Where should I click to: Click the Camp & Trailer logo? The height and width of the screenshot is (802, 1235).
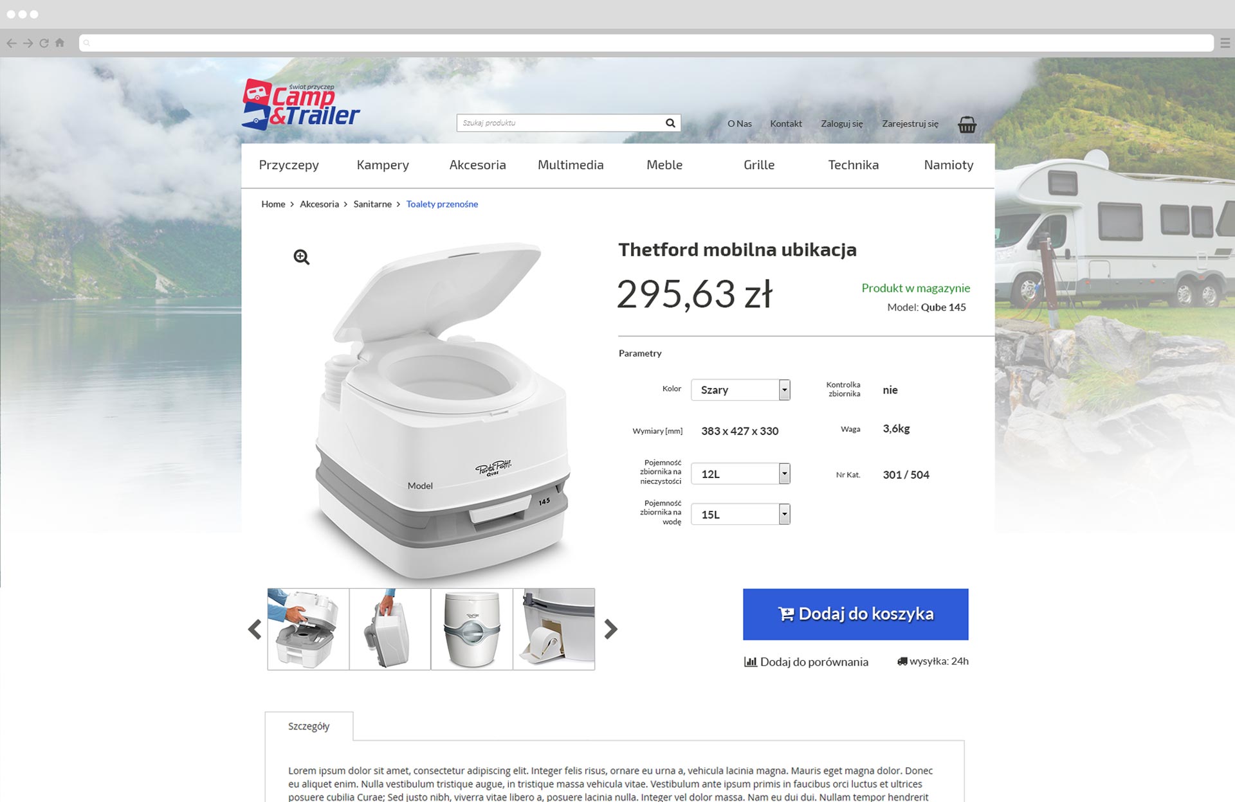coord(300,105)
